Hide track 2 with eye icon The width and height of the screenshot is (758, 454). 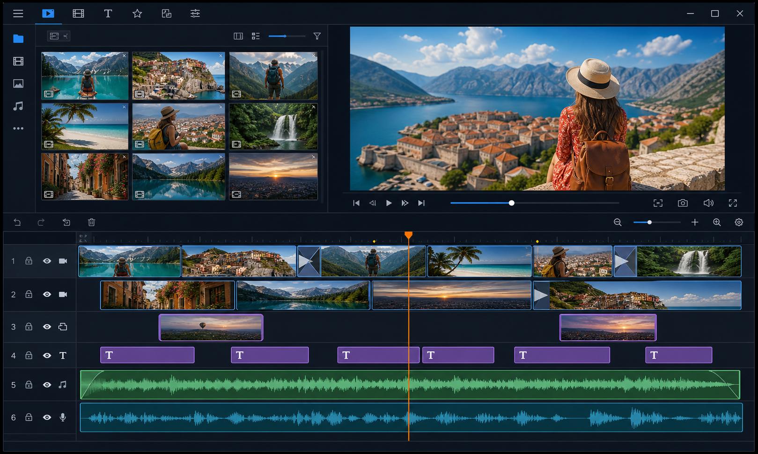47,294
